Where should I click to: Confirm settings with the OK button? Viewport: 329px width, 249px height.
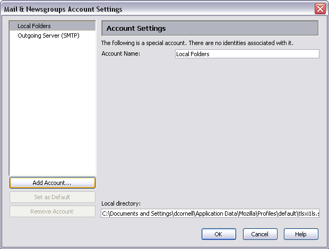pyautogui.click(x=219, y=234)
